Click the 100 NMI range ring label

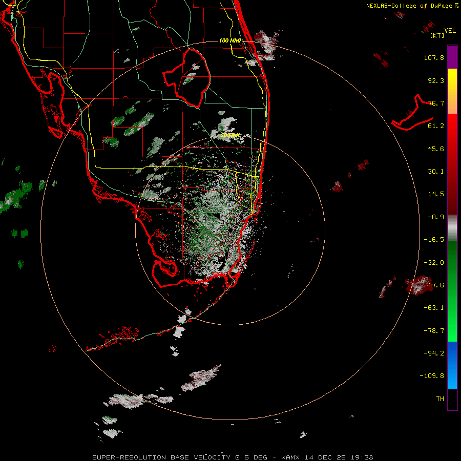tap(230, 40)
